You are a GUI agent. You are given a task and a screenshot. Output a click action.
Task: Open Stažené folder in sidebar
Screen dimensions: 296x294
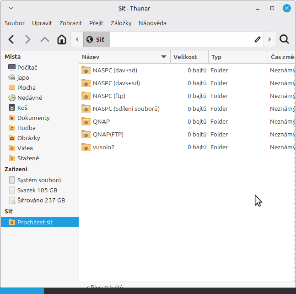click(28, 158)
